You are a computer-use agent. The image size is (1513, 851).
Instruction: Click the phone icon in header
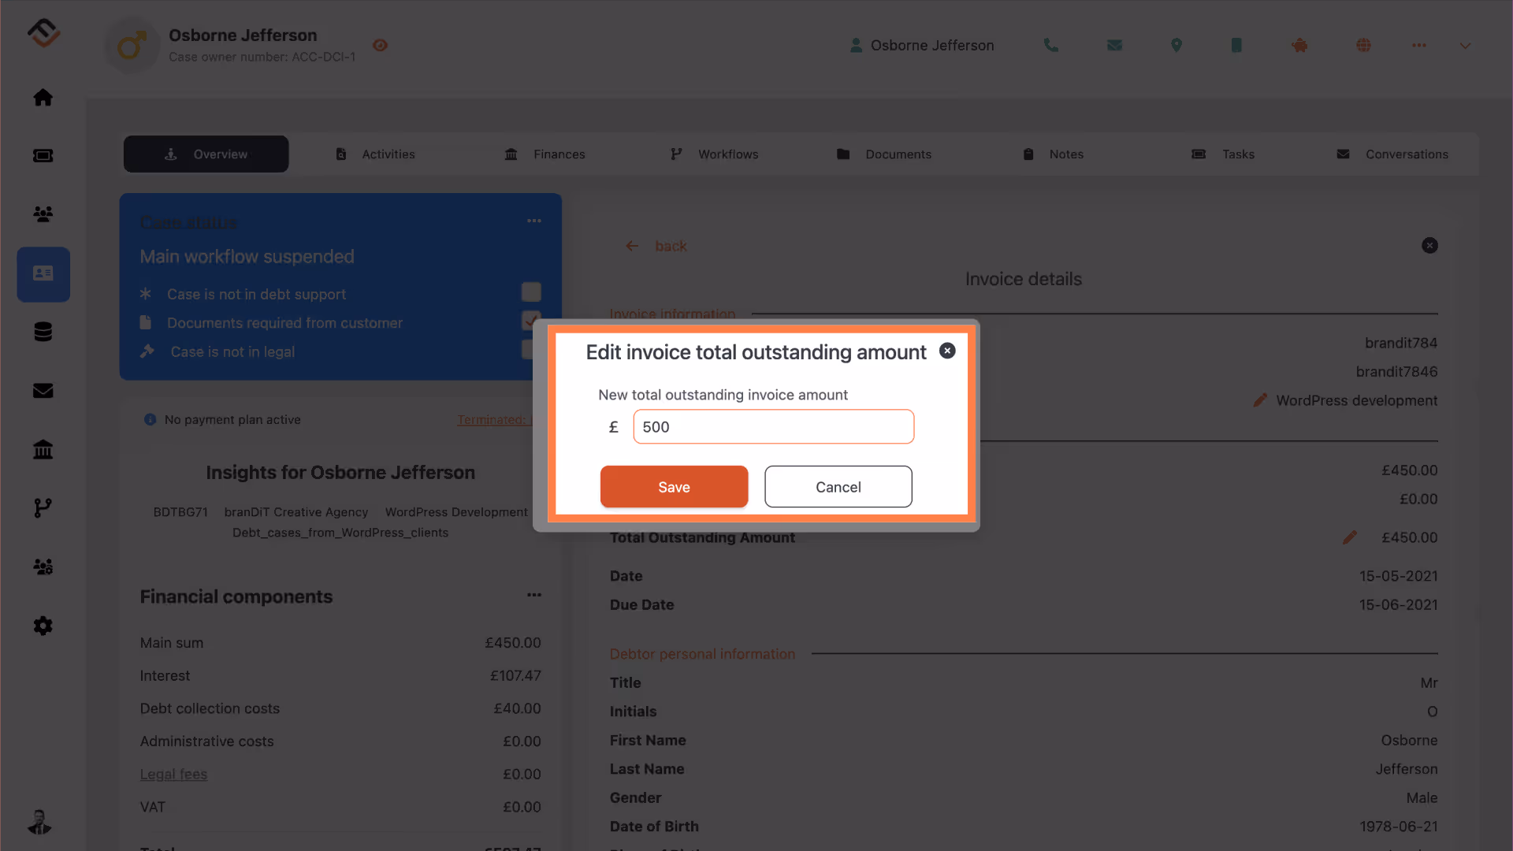point(1050,46)
